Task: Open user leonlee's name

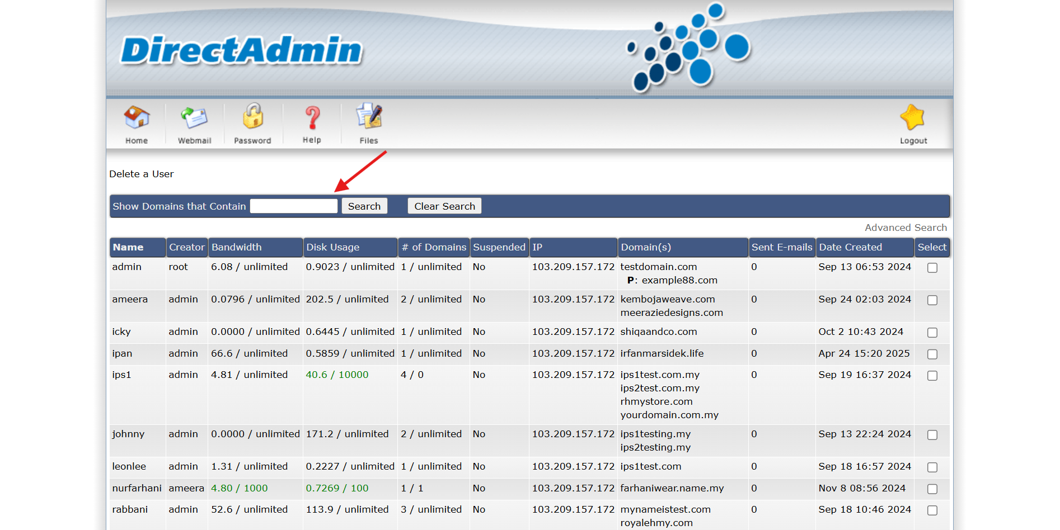Action: [129, 466]
